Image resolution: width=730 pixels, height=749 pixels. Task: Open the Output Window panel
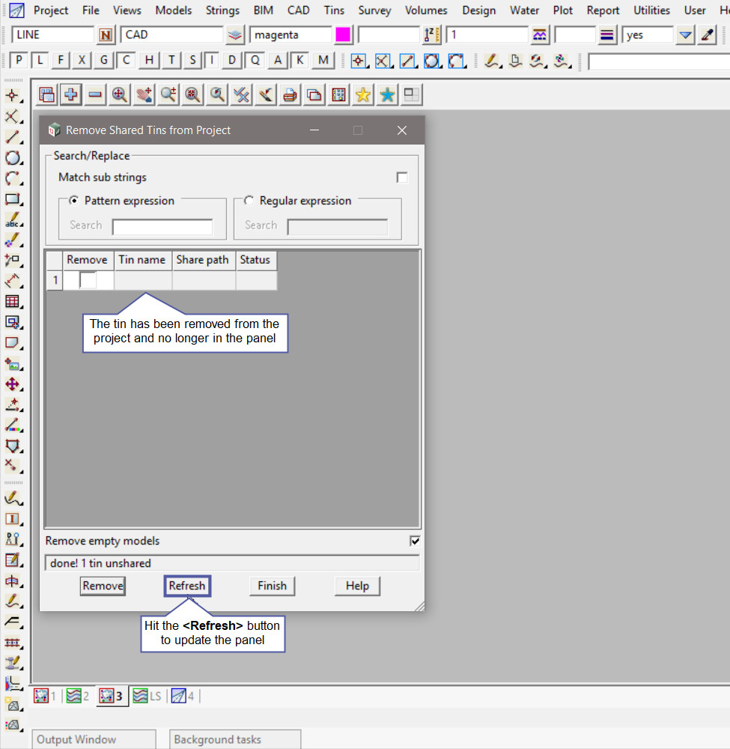click(94, 739)
